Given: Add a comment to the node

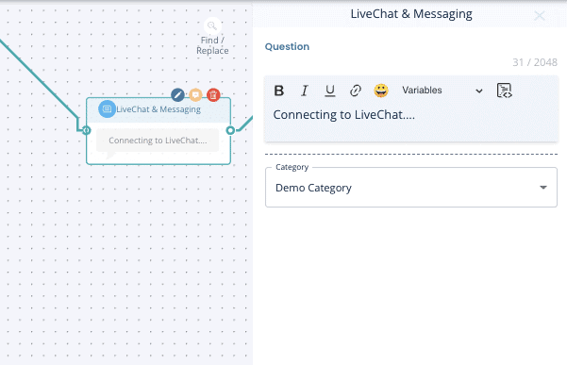Looking at the screenshot, I should pyautogui.click(x=195, y=95).
